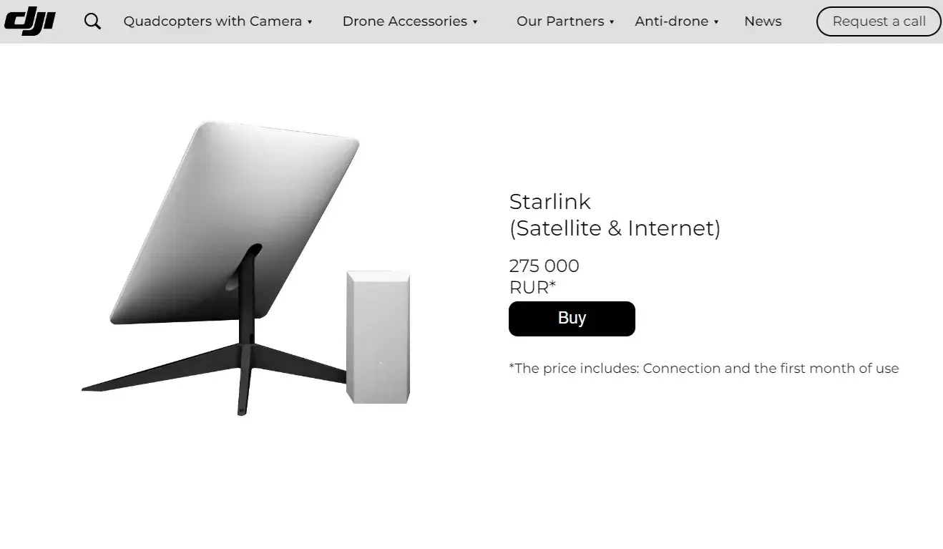Expand the arrow beside Our Partners
This screenshot has height=549, width=943.
[x=612, y=22]
